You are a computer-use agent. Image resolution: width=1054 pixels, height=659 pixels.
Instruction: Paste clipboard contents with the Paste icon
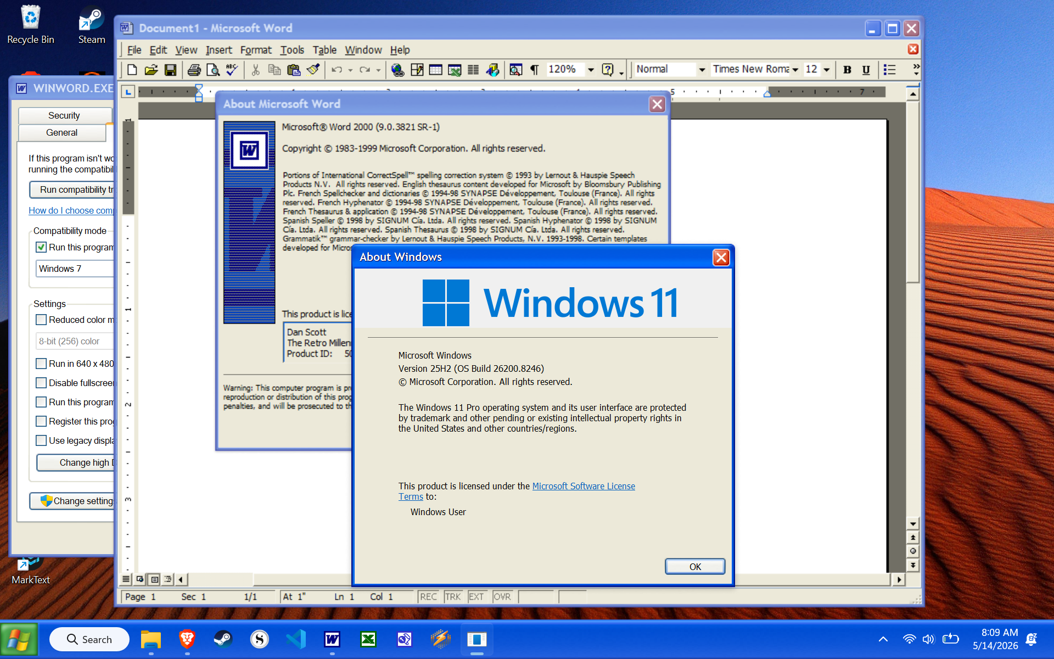(294, 70)
